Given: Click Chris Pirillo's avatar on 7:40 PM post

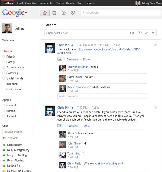Looking at the screenshot, I should (50, 48).
